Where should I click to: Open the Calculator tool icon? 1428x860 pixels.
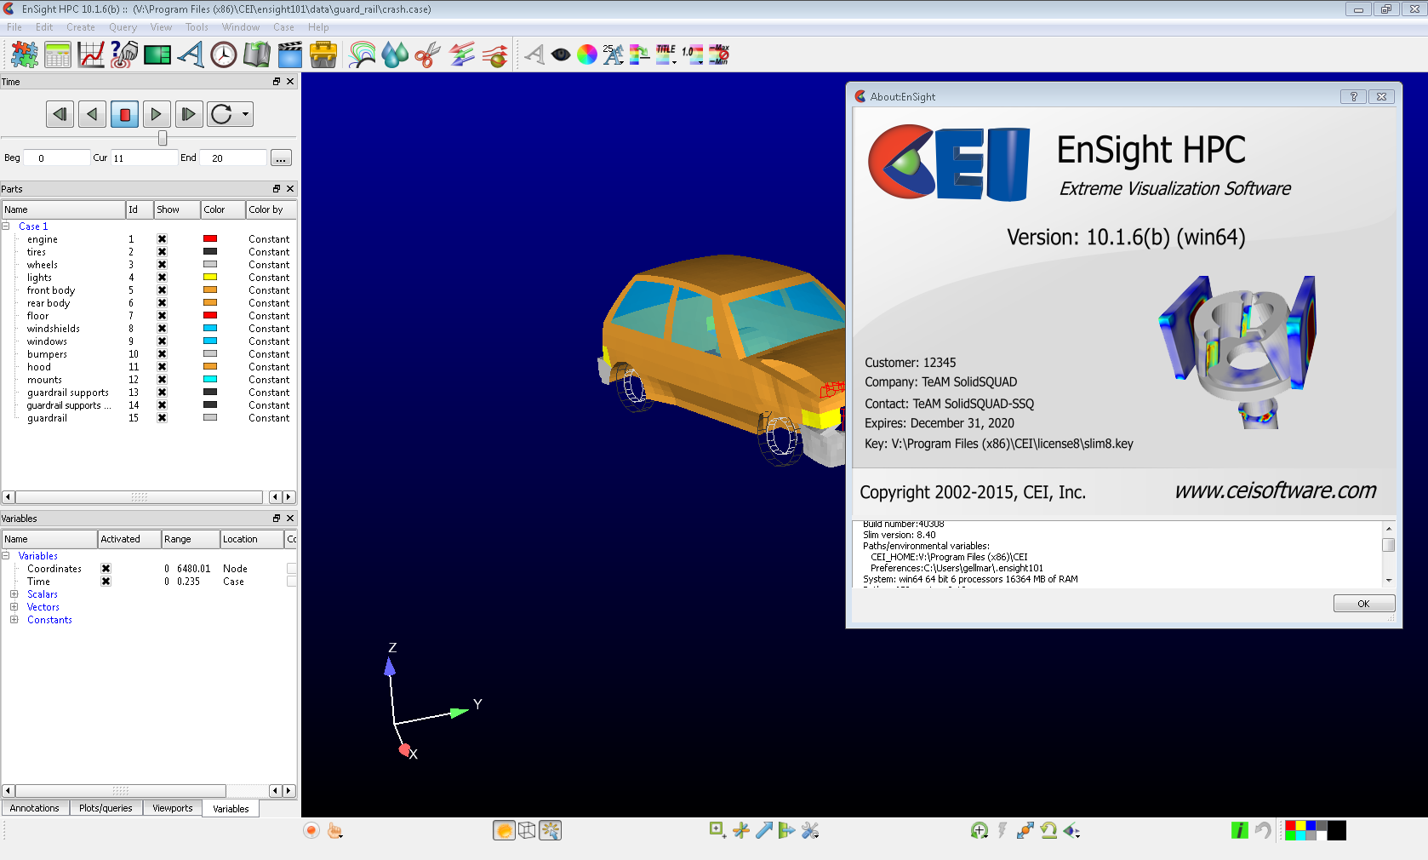click(x=58, y=54)
